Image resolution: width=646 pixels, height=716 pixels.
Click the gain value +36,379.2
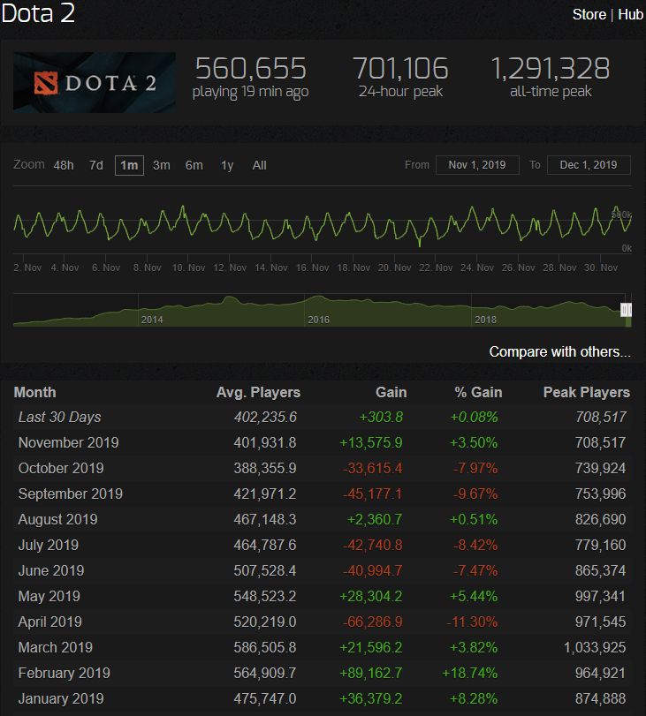pyautogui.click(x=371, y=698)
